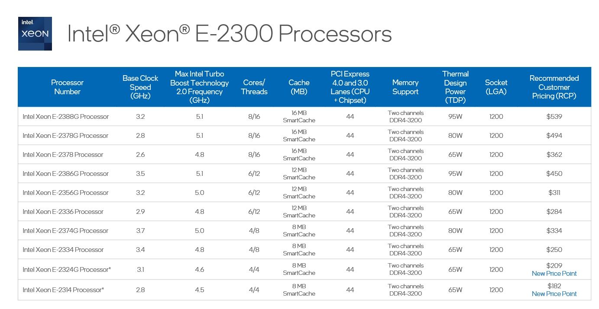
Task: Click New Price Point under $182
Action: [554, 294]
